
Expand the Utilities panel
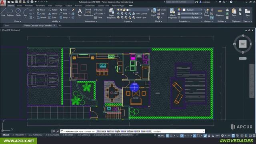[222, 21]
